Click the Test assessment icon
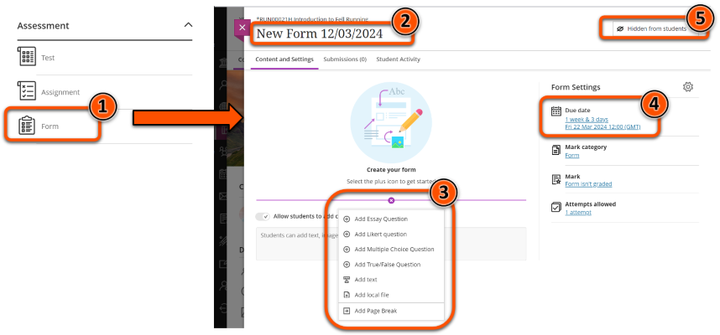 click(x=27, y=57)
